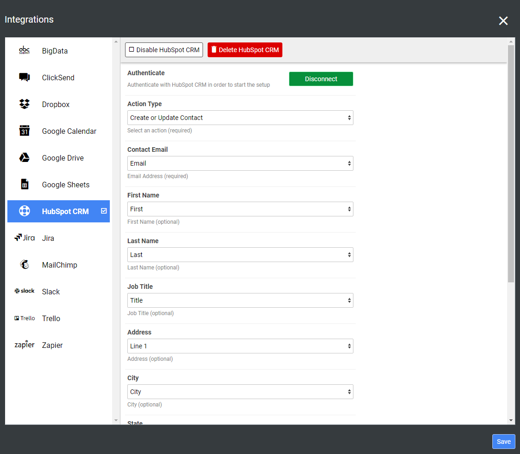Click the blue Save button
Screen dimensions: 520x454
tap(503, 442)
